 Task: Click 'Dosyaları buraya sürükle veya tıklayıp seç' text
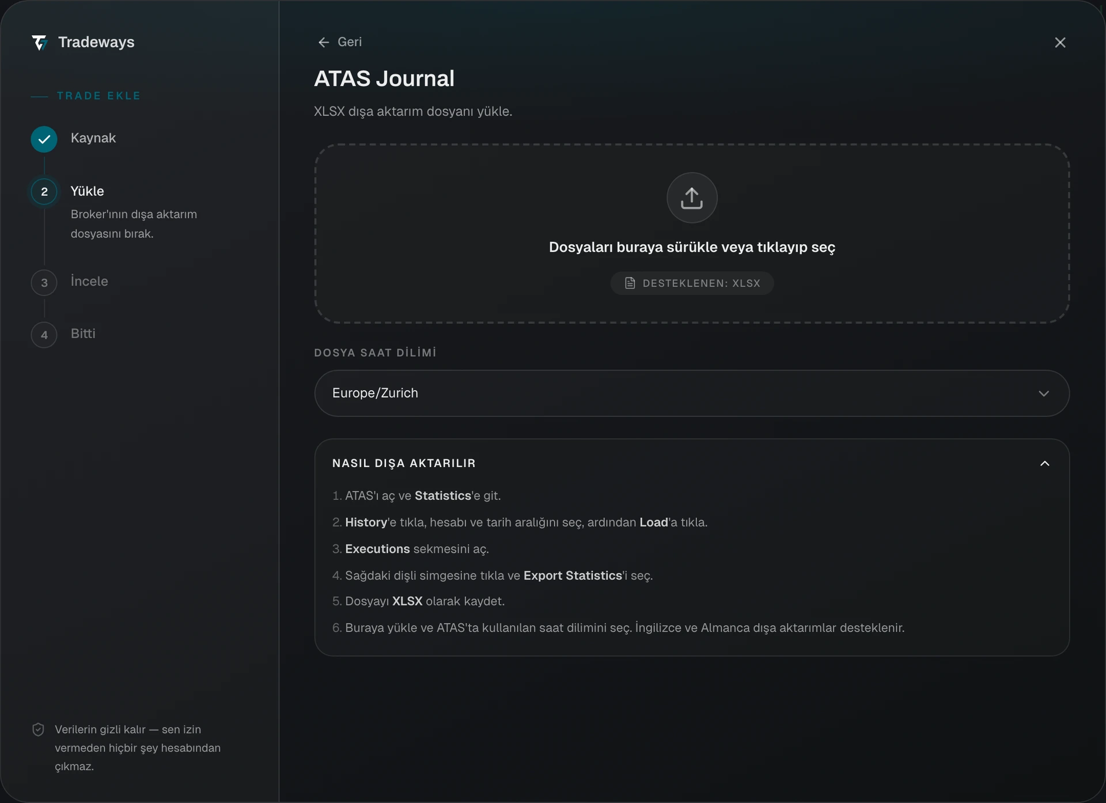[692, 247]
